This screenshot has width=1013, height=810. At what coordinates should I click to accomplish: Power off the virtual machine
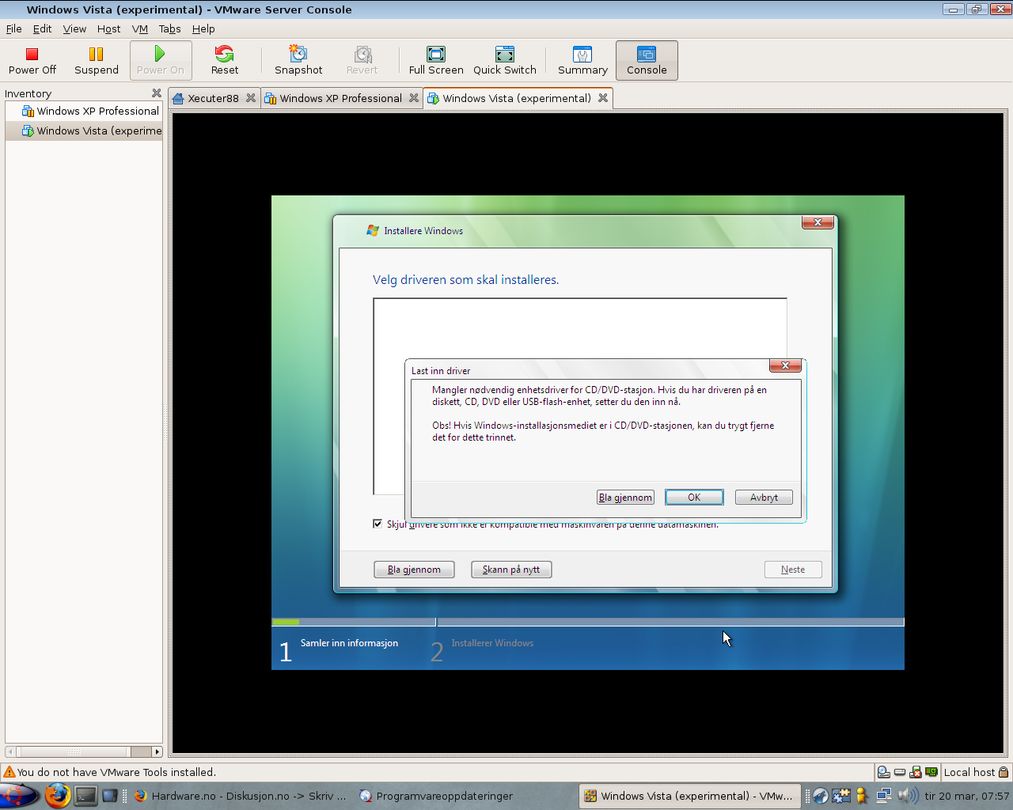[32, 61]
